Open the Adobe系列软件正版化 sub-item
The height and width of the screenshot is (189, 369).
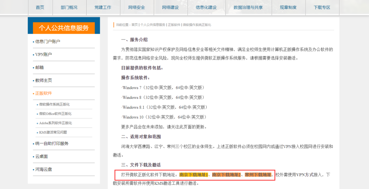click(56, 123)
